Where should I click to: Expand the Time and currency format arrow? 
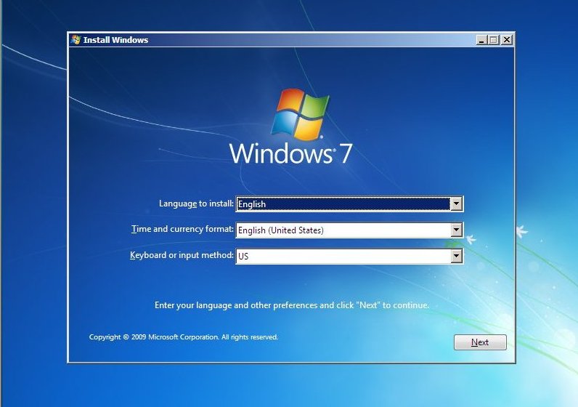click(x=456, y=230)
